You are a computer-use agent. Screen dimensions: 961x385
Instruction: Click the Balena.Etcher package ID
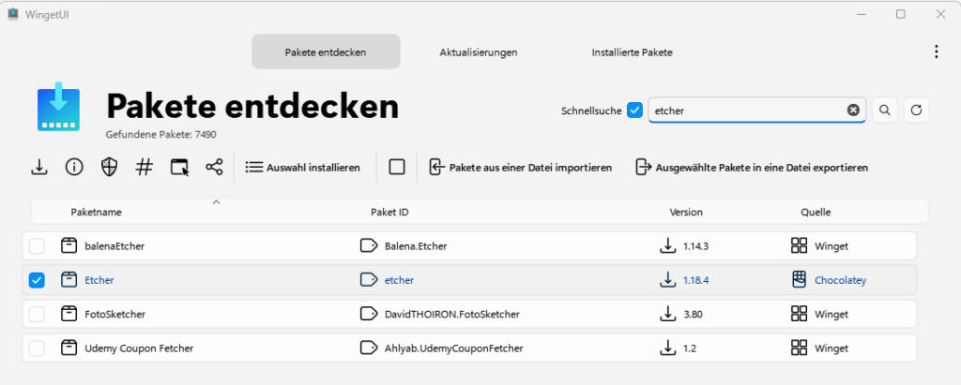416,246
